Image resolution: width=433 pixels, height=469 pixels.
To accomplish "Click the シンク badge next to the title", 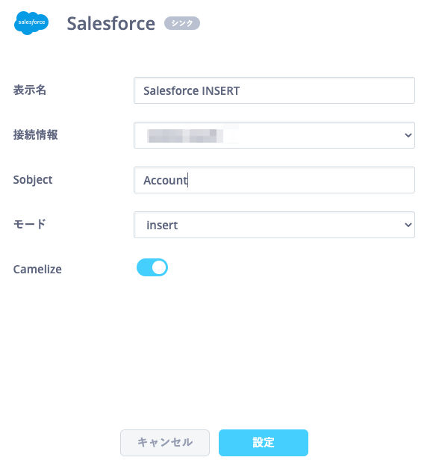I will [x=182, y=23].
